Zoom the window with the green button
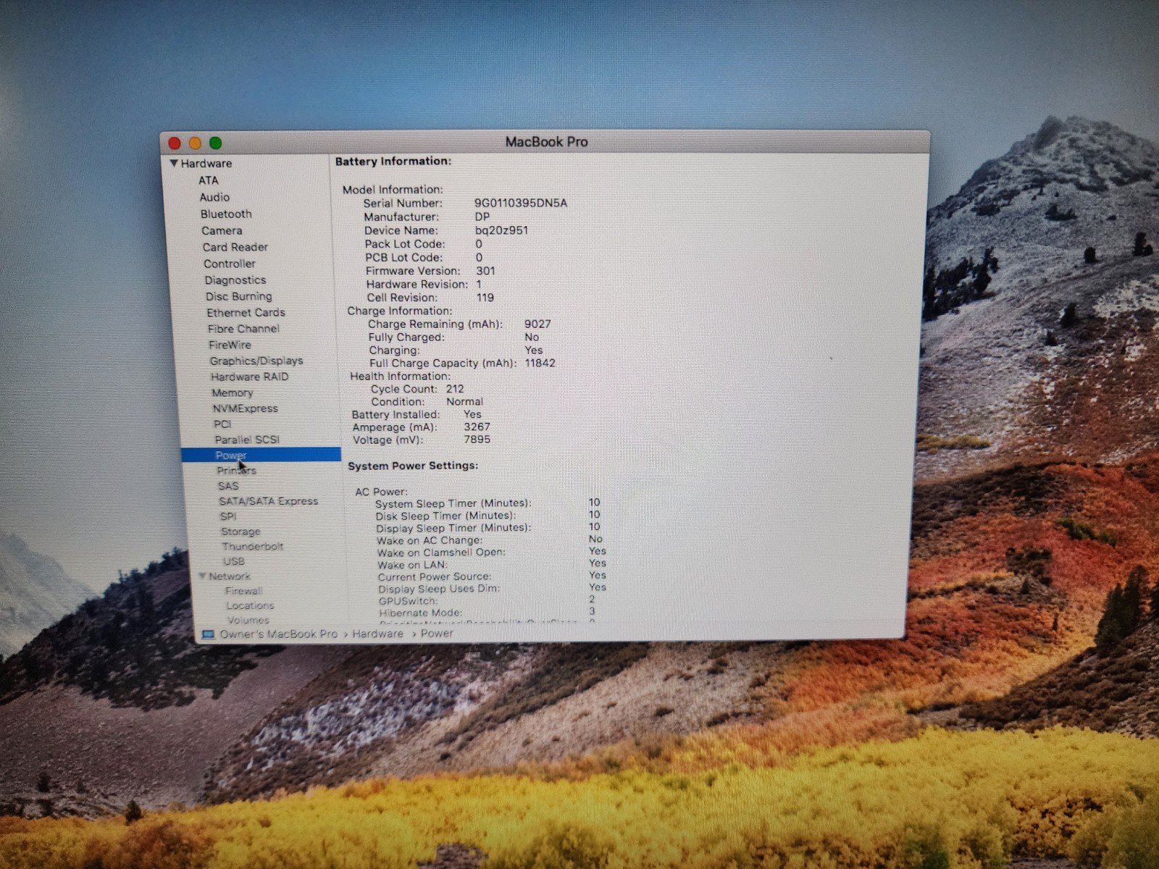 pyautogui.click(x=215, y=143)
